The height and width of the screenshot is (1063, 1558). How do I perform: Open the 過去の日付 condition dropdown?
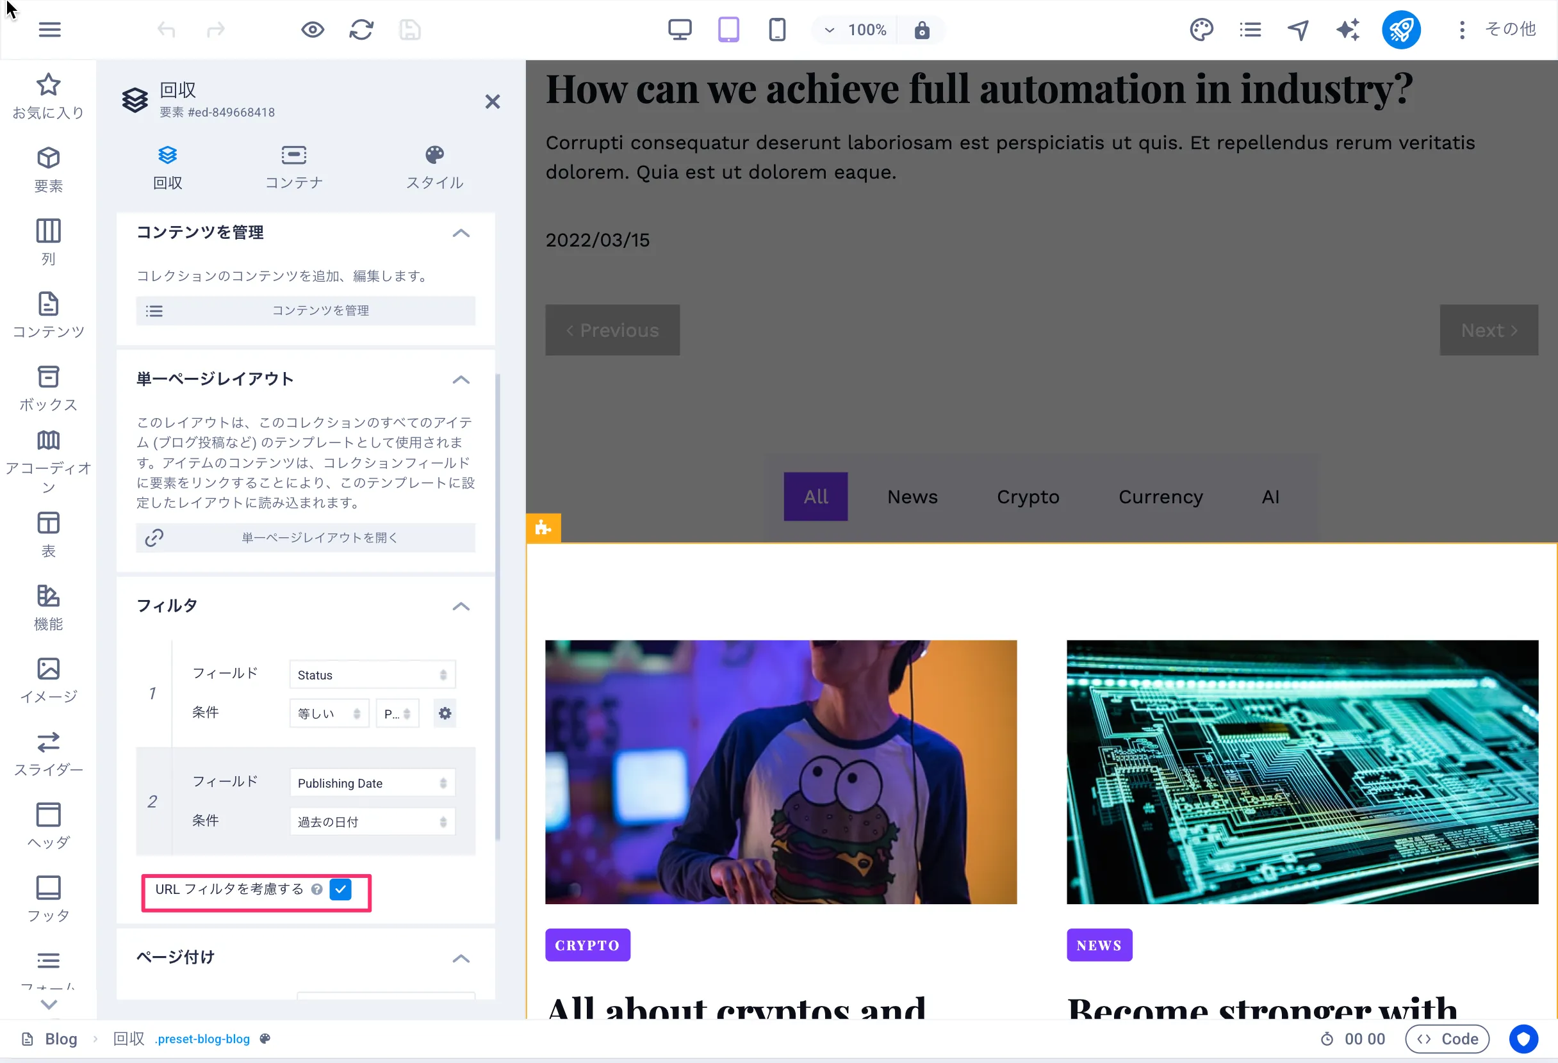pos(372,822)
